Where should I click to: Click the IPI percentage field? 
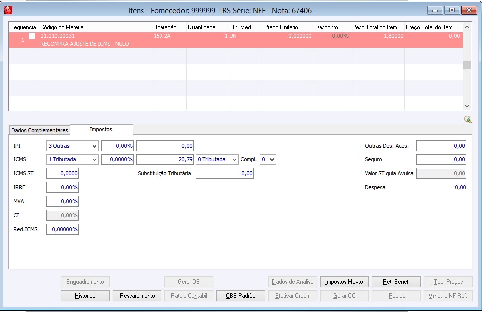pyautogui.click(x=118, y=146)
